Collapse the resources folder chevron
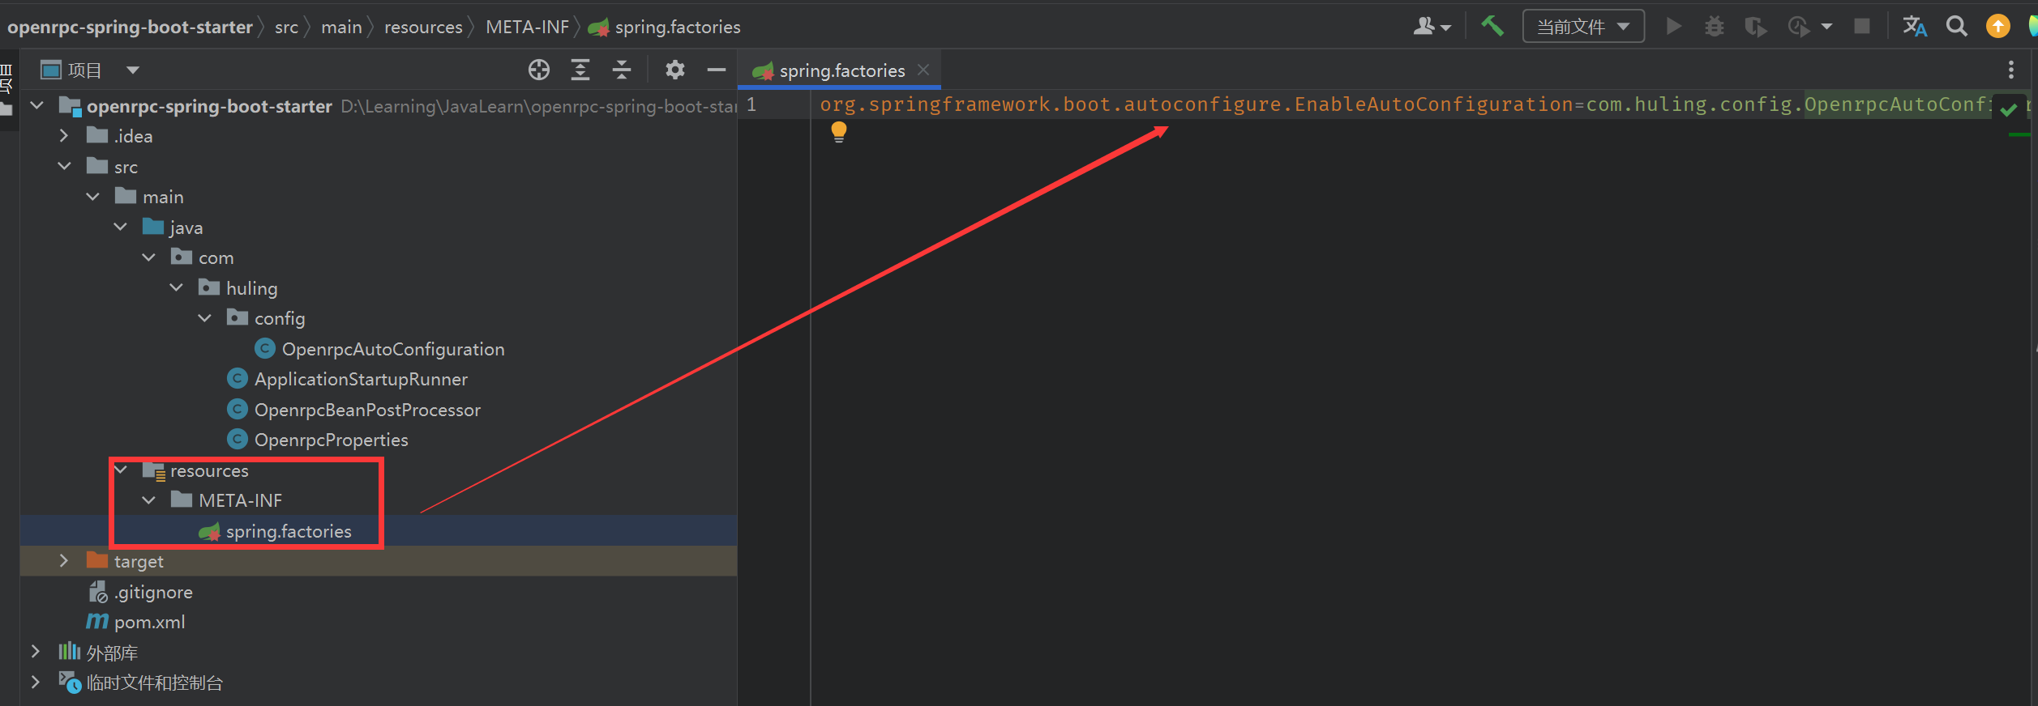 120,470
